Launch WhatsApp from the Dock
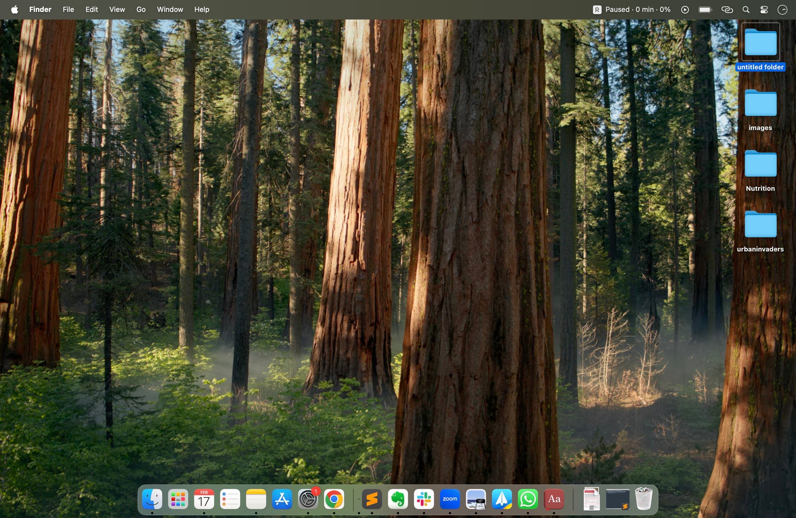The height and width of the screenshot is (518, 796). point(528,500)
